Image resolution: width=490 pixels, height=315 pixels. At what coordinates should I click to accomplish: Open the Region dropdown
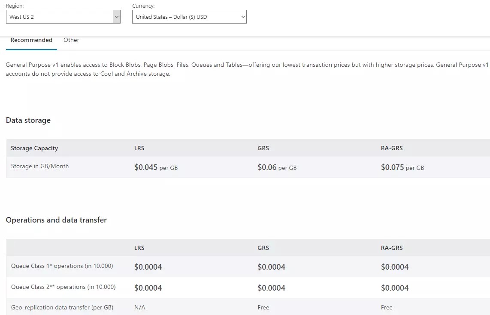[x=63, y=16]
